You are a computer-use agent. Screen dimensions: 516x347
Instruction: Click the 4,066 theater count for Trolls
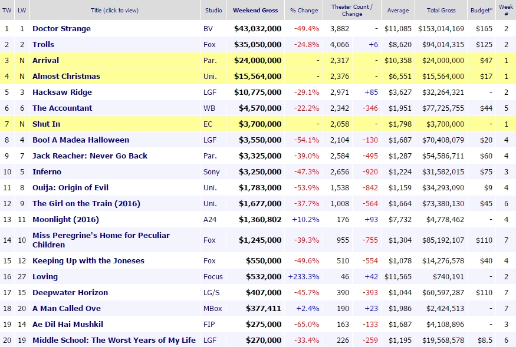click(x=340, y=44)
